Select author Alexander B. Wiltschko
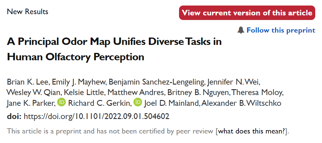The width and height of the screenshot is (322, 143). click(241, 103)
